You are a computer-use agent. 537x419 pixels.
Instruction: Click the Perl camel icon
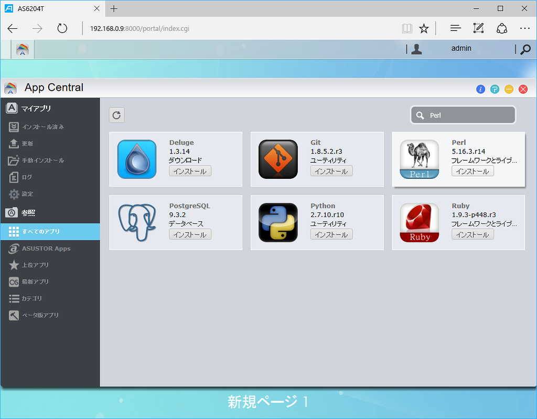[x=420, y=159]
